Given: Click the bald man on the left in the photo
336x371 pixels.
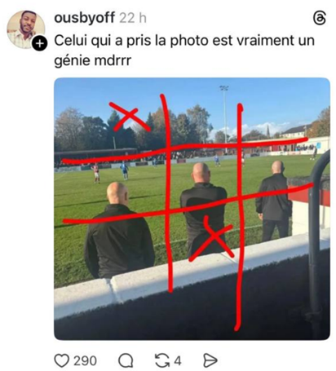Looking at the screenshot, I should pyautogui.click(x=118, y=231).
